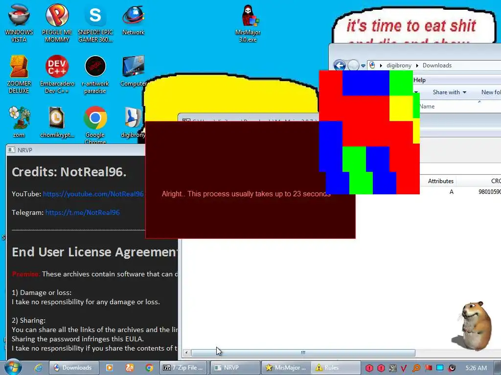This screenshot has height=375, width=501.
Task: Select the SNIPED!! EPIC GAMER 360 Skype icon
Action: coord(95,23)
